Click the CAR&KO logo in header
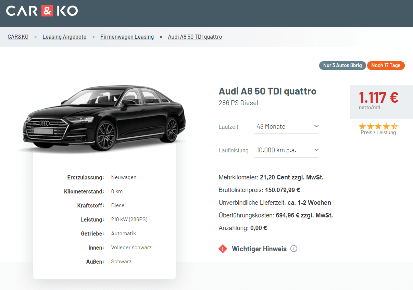 pyautogui.click(x=42, y=11)
